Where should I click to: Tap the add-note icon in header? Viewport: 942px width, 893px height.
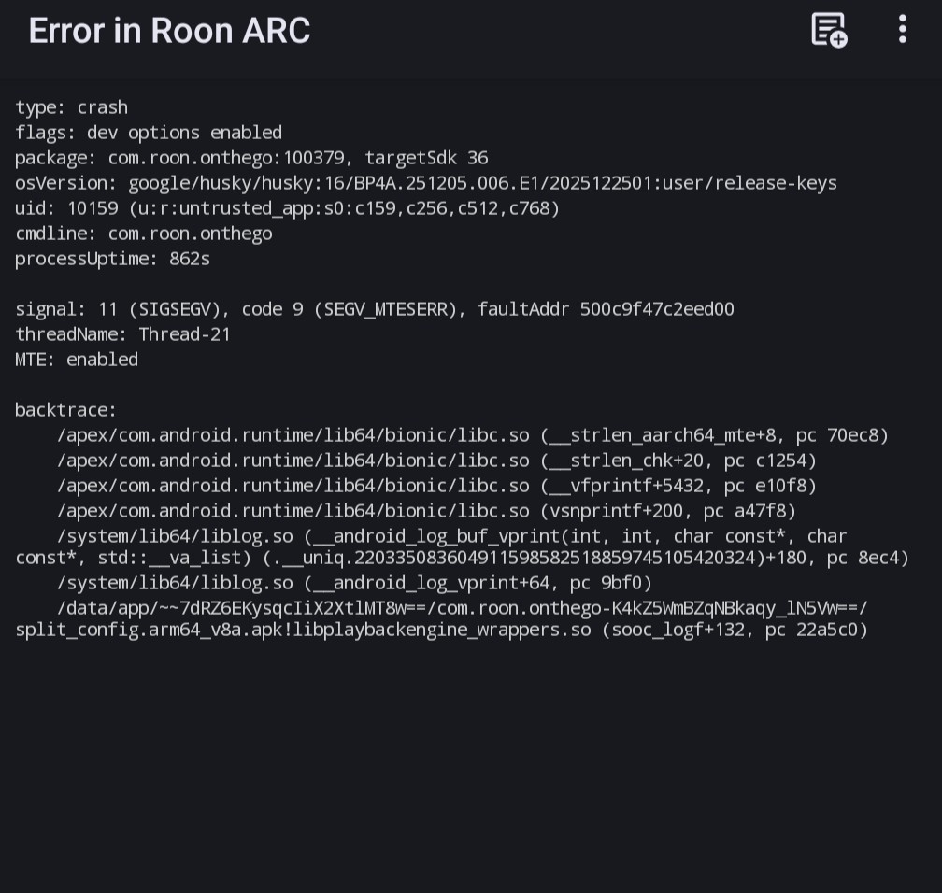[829, 30]
